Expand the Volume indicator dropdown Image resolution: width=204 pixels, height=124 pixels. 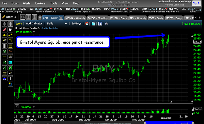point(34,107)
